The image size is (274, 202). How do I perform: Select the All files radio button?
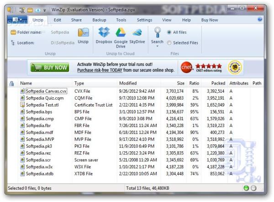169,32
